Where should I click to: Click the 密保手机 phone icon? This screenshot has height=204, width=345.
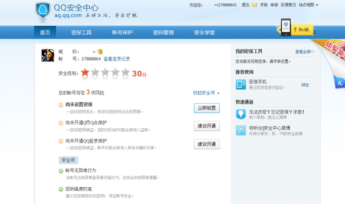[x=241, y=85]
